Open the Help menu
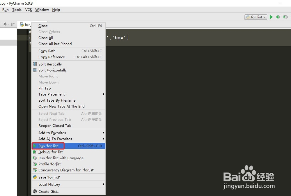291x196 pixels. [x=56, y=10]
